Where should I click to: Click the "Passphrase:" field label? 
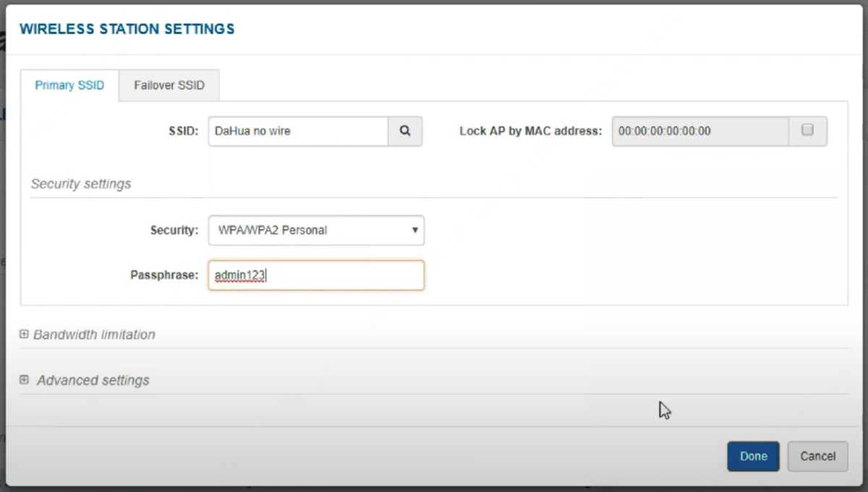[x=164, y=275]
